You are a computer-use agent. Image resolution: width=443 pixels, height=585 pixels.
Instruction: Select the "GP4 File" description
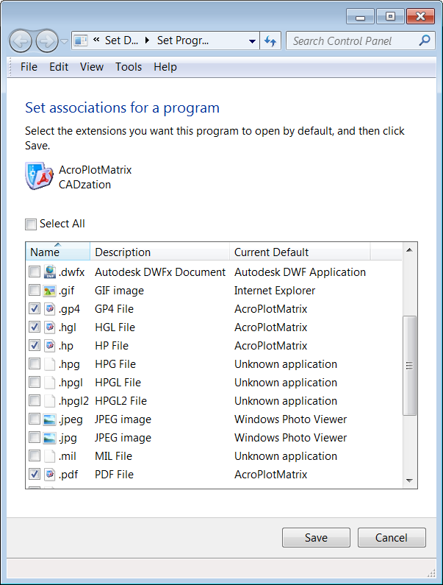click(x=114, y=309)
